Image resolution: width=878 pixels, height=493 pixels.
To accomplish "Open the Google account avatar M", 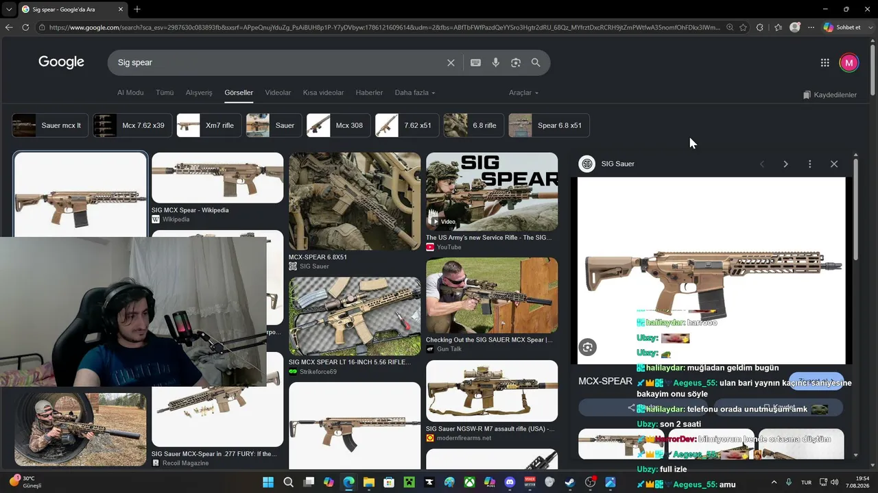I will 849,63.
